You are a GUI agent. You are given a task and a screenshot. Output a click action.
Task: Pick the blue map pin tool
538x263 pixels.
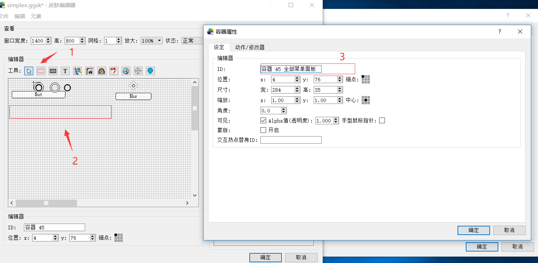click(150, 71)
